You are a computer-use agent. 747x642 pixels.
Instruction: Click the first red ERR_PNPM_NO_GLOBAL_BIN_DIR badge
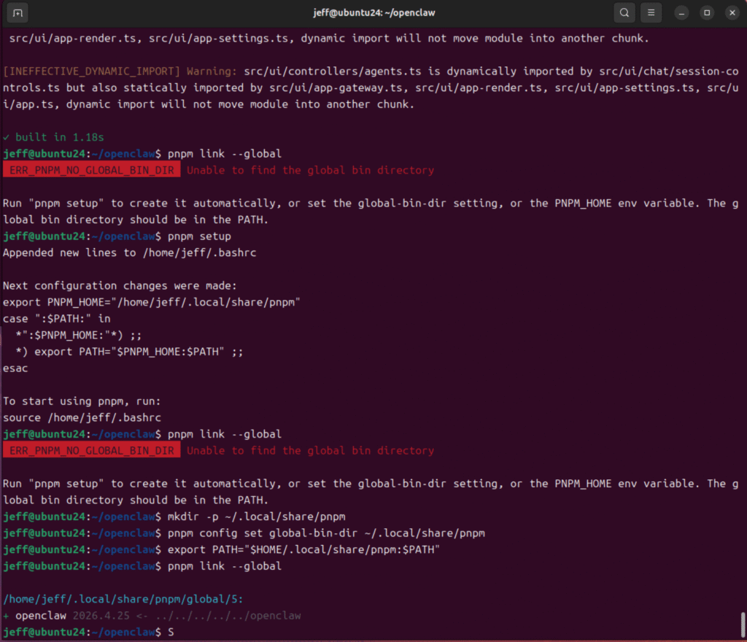(x=92, y=170)
